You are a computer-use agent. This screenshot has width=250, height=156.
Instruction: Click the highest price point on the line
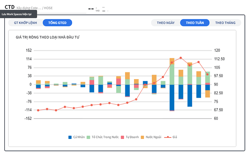click(180, 58)
